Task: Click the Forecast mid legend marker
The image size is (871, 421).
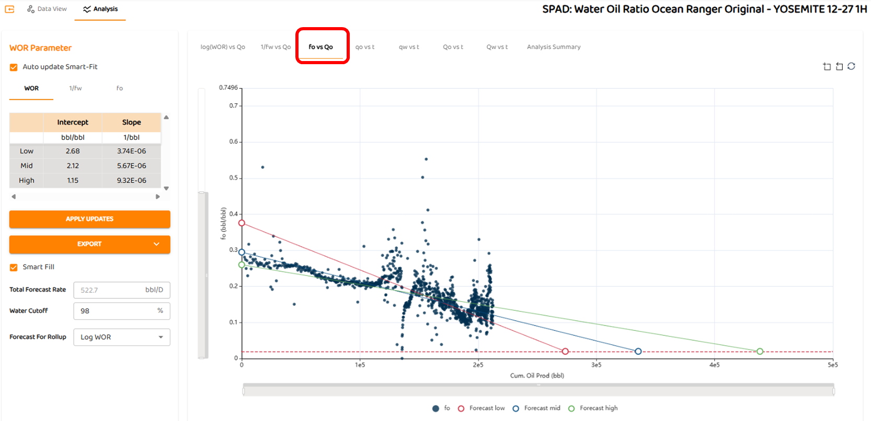Action: tap(516, 408)
